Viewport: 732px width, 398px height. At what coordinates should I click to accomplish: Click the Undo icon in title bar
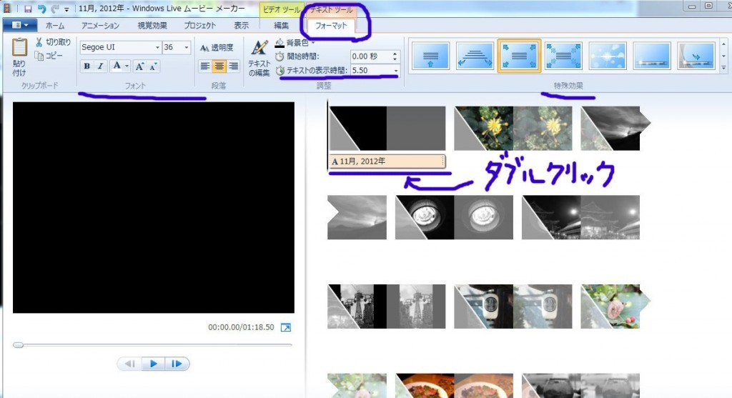[x=41, y=9]
